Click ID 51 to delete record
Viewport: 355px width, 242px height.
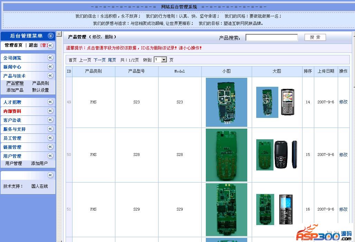(69, 210)
